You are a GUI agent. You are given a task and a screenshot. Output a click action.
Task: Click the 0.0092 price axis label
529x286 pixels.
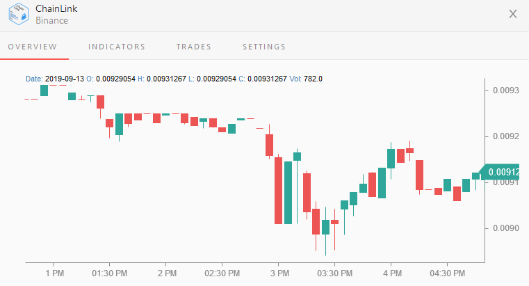click(x=506, y=136)
